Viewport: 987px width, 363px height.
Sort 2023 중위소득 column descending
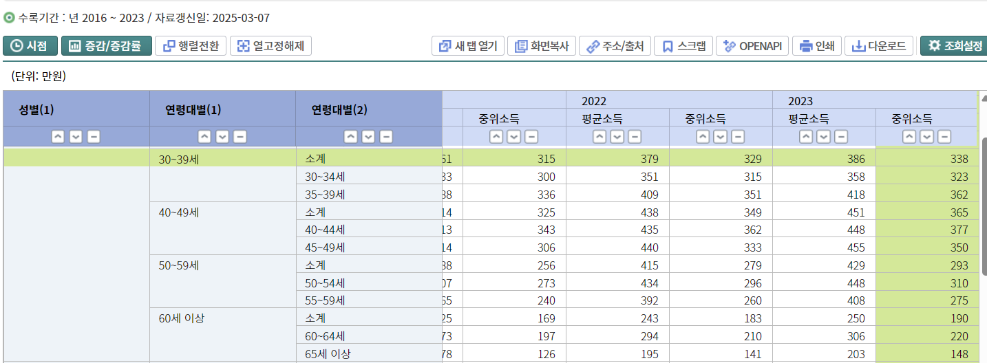pyautogui.click(x=927, y=136)
